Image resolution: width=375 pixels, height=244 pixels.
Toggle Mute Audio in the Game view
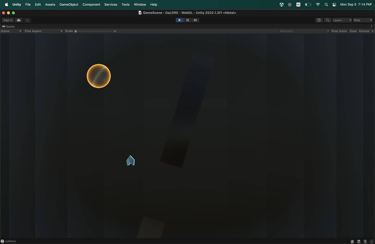339,31
